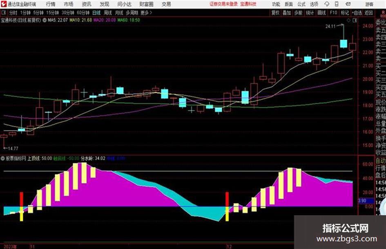Open the 问小达 menu

pyautogui.click(x=124, y=4)
